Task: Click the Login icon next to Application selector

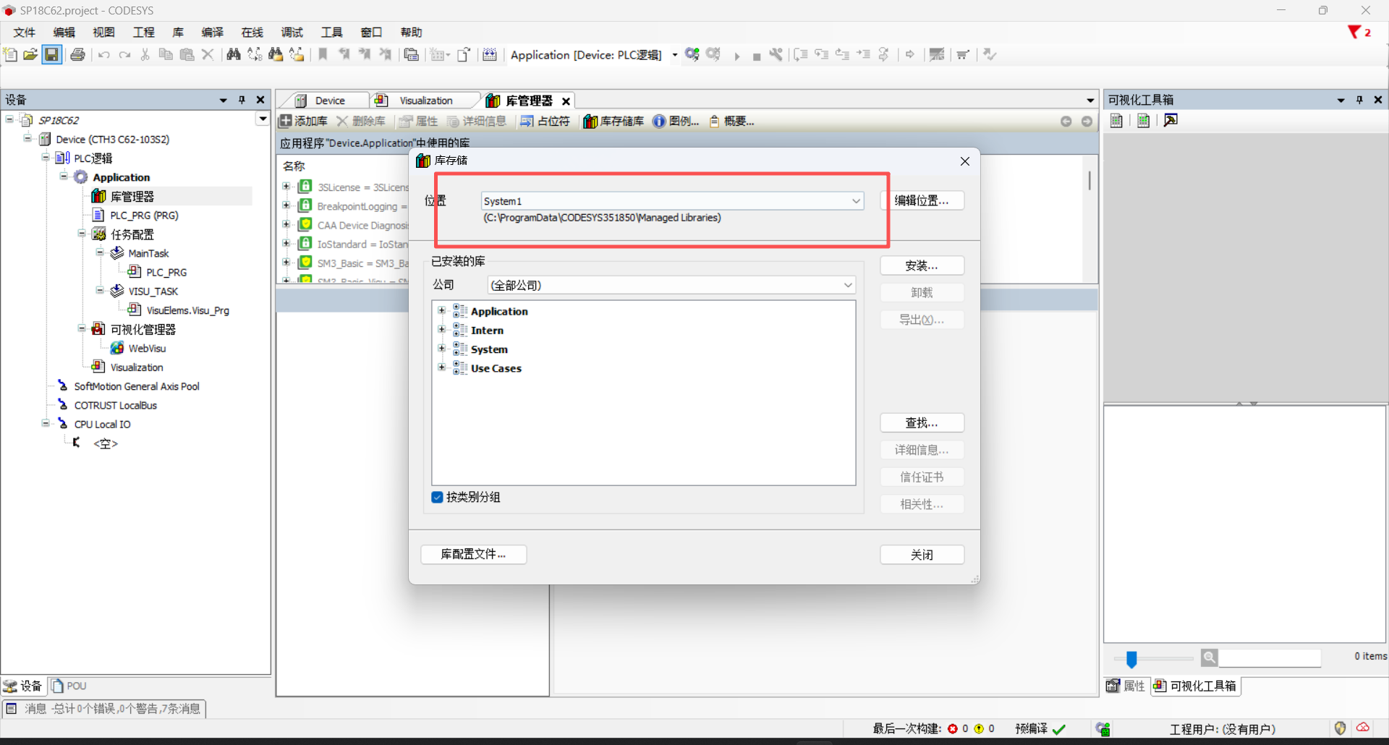Action: click(692, 54)
